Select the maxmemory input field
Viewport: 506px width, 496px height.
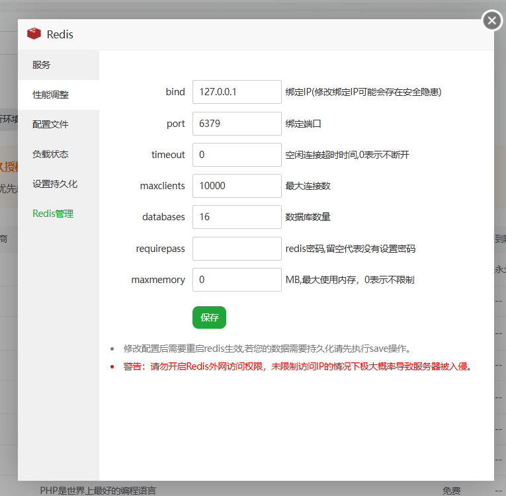click(x=237, y=280)
